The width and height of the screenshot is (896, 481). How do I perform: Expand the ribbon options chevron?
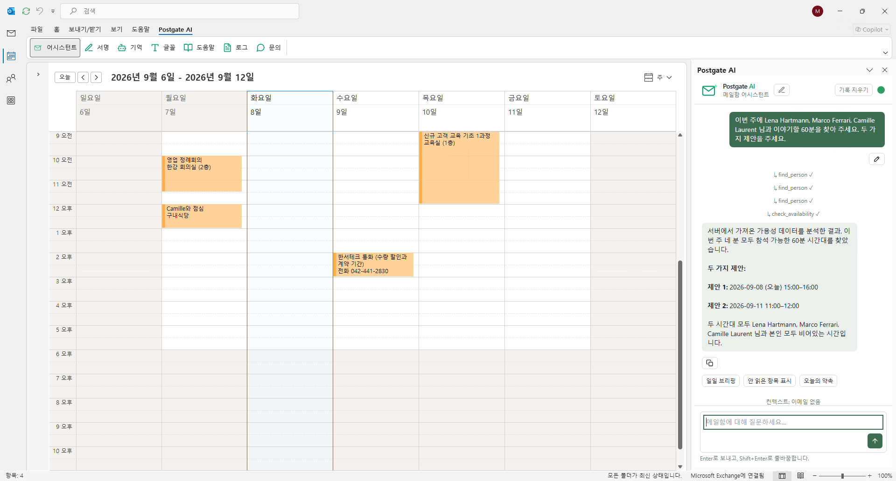tap(885, 53)
